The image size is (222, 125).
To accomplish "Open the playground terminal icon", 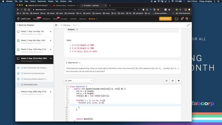I will [177, 19].
